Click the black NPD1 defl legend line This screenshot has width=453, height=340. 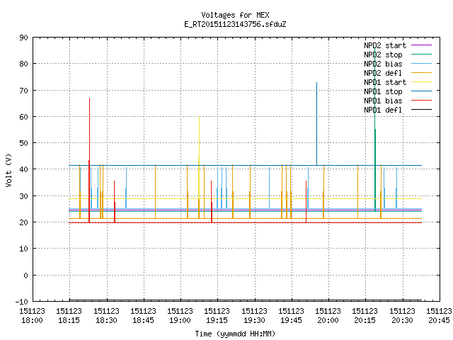[422, 110]
